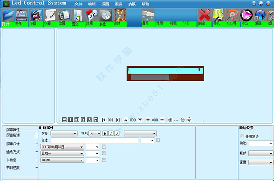Insert a calendar time element
The height and width of the screenshot is (181, 274).
[x=92, y=16]
